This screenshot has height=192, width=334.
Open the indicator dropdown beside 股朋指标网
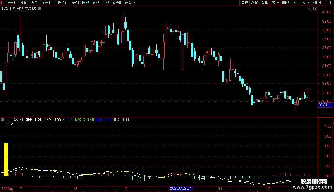coord(2,120)
